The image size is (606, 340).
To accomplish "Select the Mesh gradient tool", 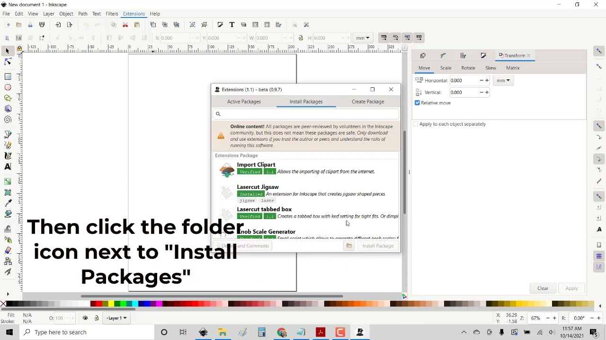I will 8,192.
